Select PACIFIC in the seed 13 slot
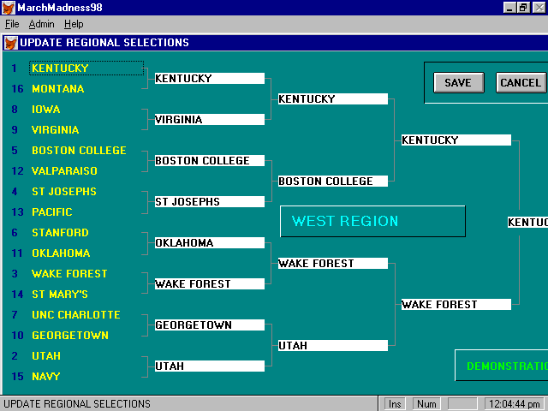 point(52,212)
